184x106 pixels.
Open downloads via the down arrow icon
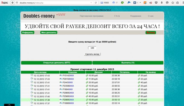pos(162,3)
